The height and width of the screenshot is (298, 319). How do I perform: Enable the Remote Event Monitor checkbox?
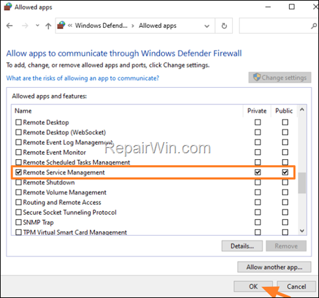pos(19,152)
